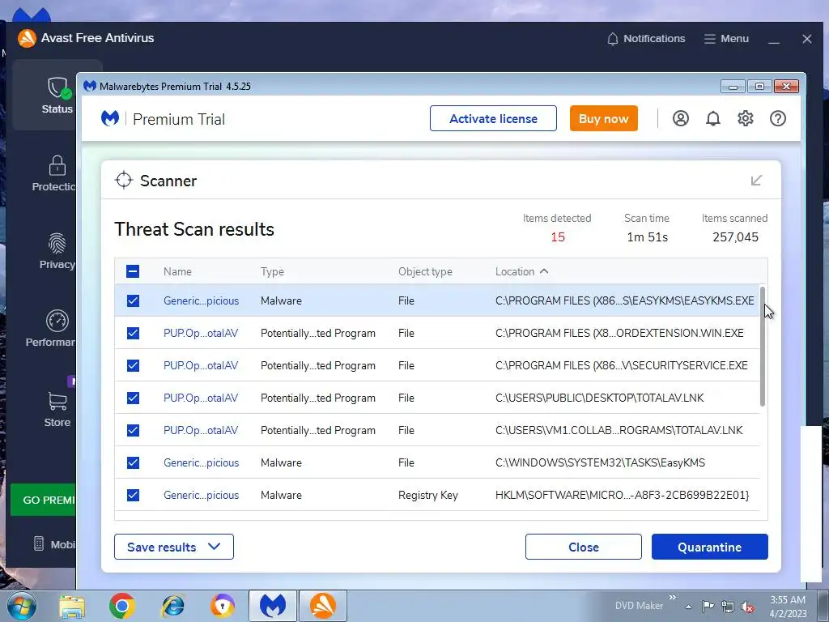The height and width of the screenshot is (622, 829).
Task: Uncheck the DESKTOP\TOTALAV.LNK row checkbox
Action: point(133,398)
